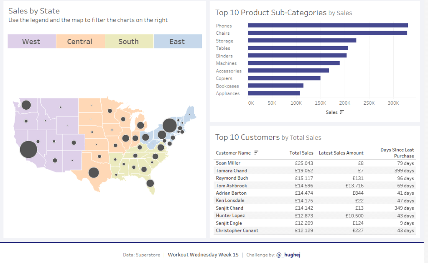Click the Chairs sales bar
428x263 pixels.
click(327, 33)
